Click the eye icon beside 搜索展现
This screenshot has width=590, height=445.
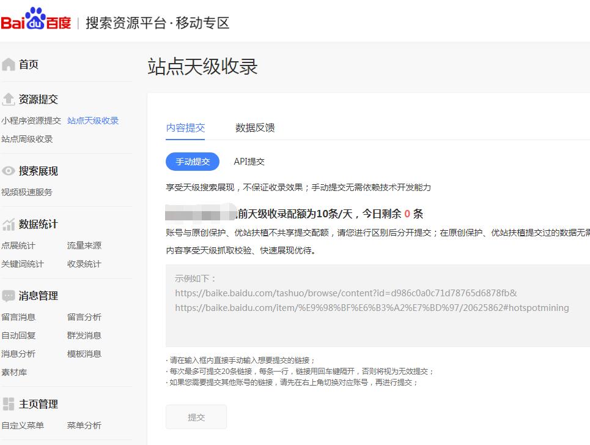(x=9, y=171)
